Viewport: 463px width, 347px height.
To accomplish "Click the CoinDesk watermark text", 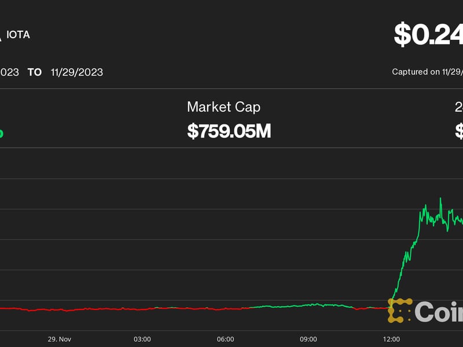I will click(439, 312).
